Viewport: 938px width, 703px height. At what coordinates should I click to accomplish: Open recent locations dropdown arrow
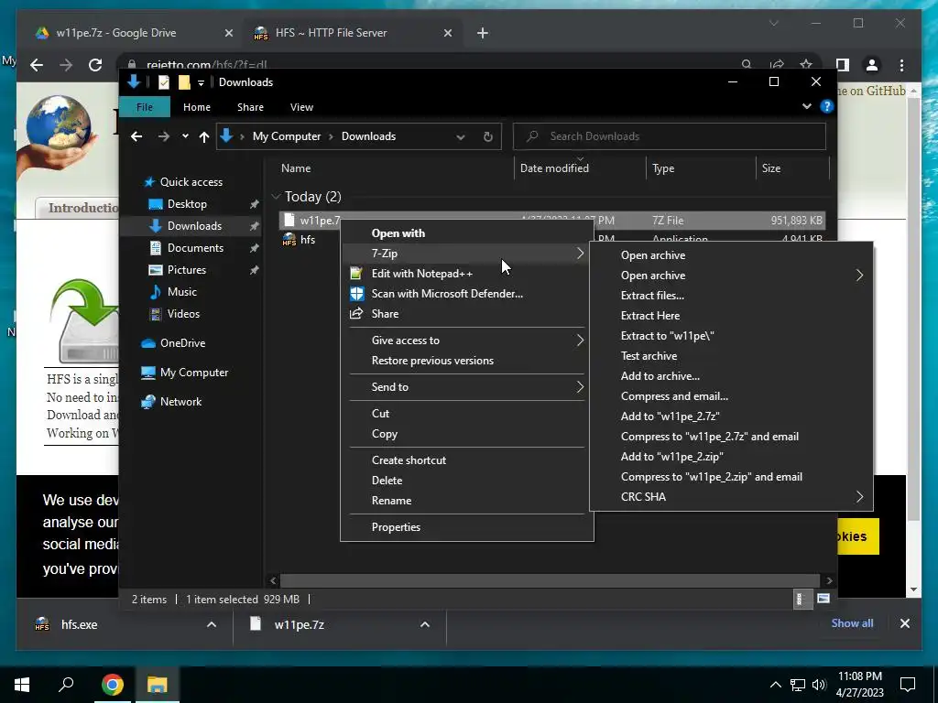tap(185, 136)
